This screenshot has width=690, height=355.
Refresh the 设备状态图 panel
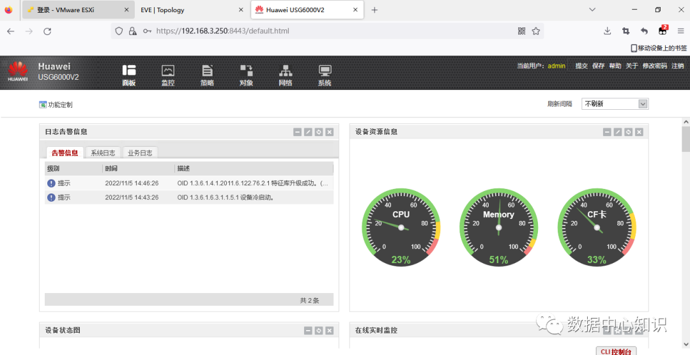pos(319,330)
